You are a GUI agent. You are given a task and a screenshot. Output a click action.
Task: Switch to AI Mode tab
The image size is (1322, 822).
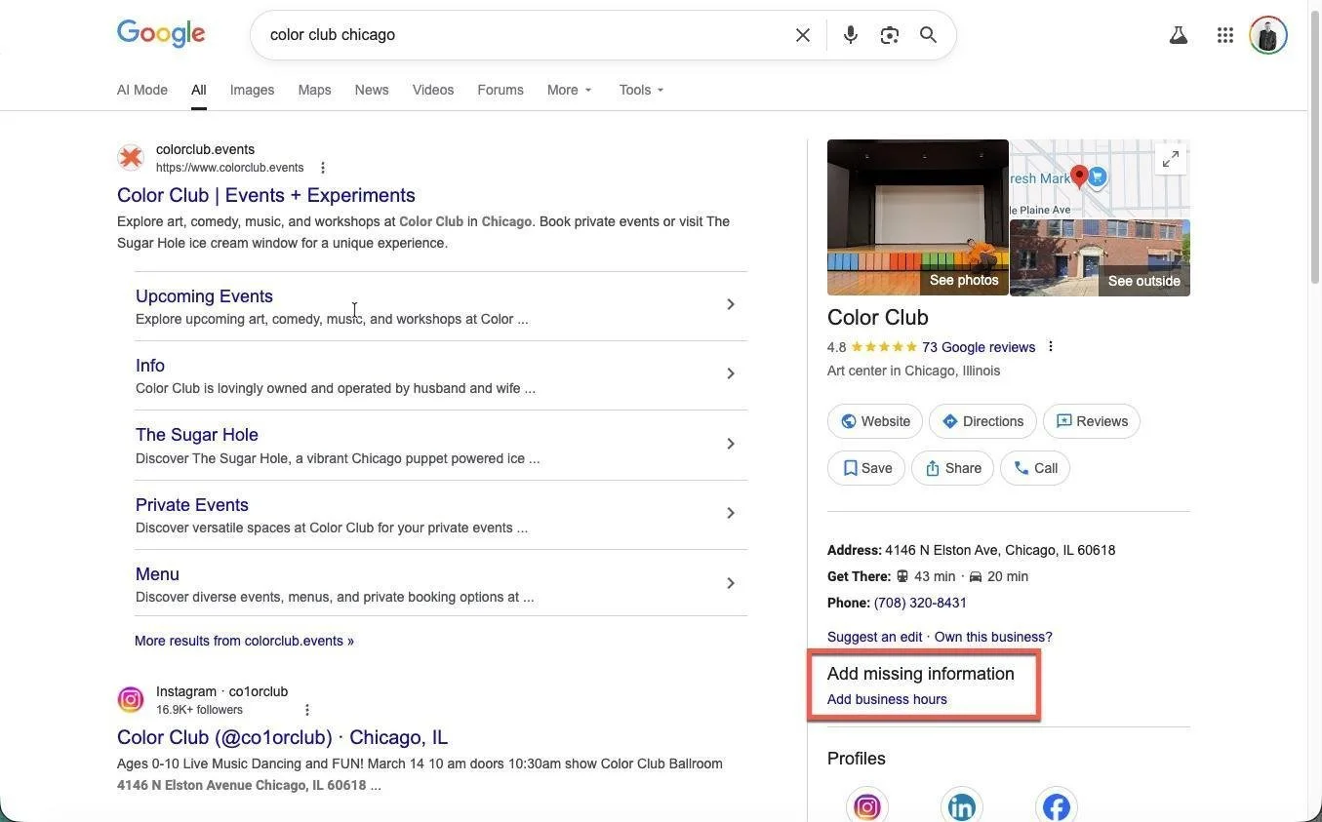click(142, 90)
